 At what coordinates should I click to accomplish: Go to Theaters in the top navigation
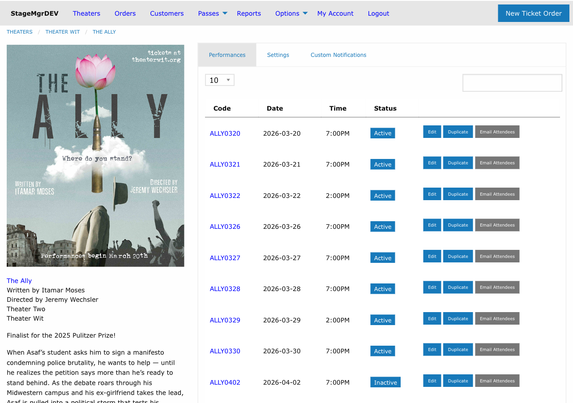pos(86,13)
